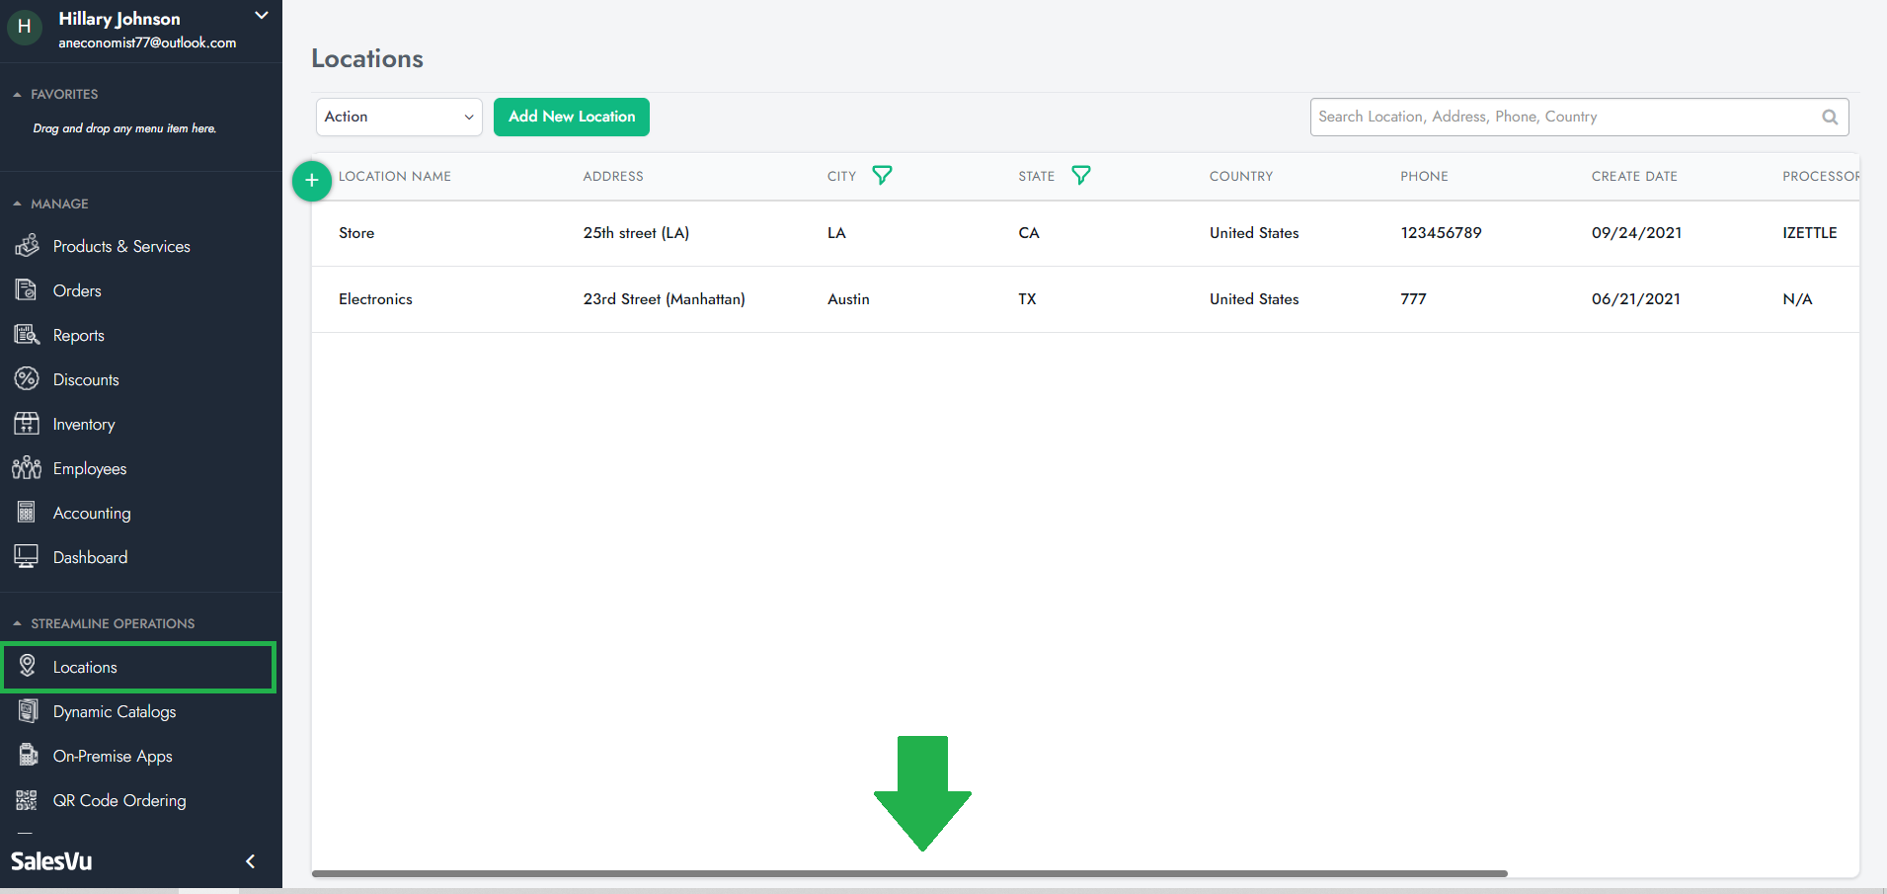The height and width of the screenshot is (894, 1887).
Task: Collapse the Manage section
Action: (x=17, y=203)
